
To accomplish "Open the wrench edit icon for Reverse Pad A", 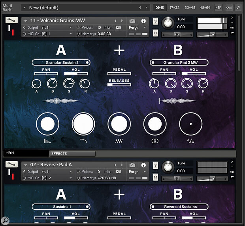I will [x=11, y=164].
